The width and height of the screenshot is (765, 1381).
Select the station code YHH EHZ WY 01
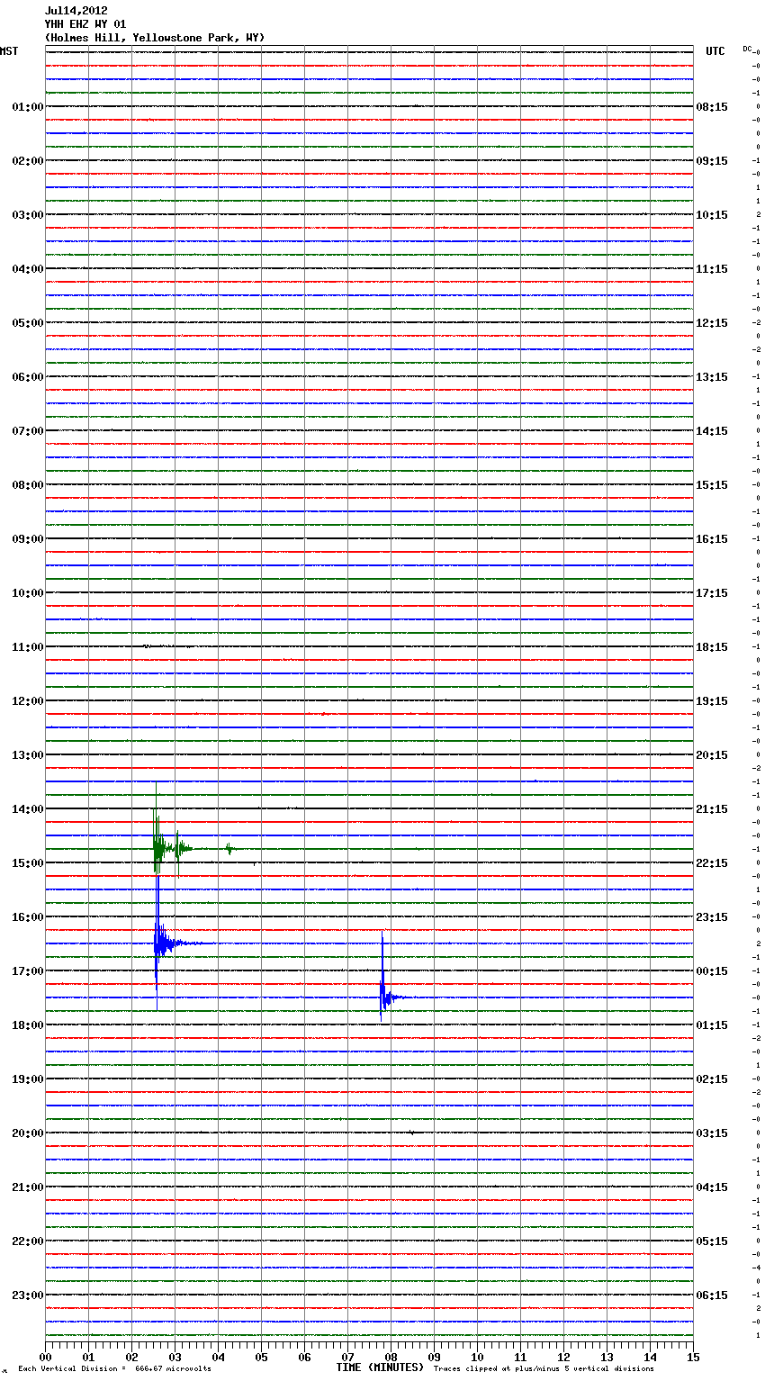click(x=85, y=24)
